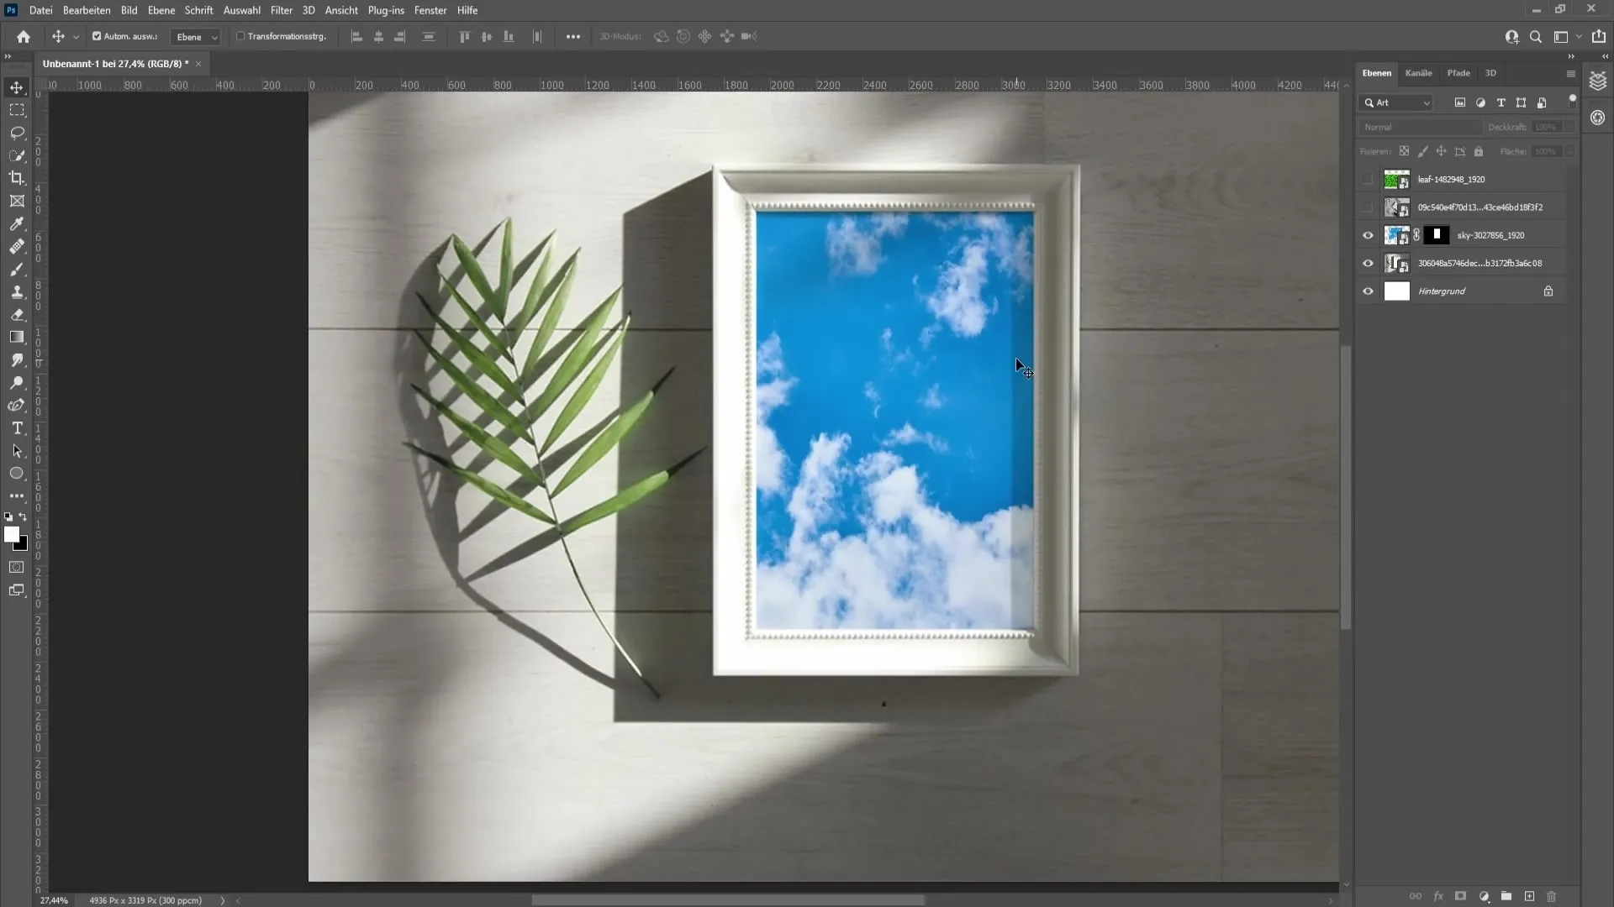Image resolution: width=1614 pixels, height=907 pixels.
Task: Select the Brush tool
Action: (x=17, y=269)
